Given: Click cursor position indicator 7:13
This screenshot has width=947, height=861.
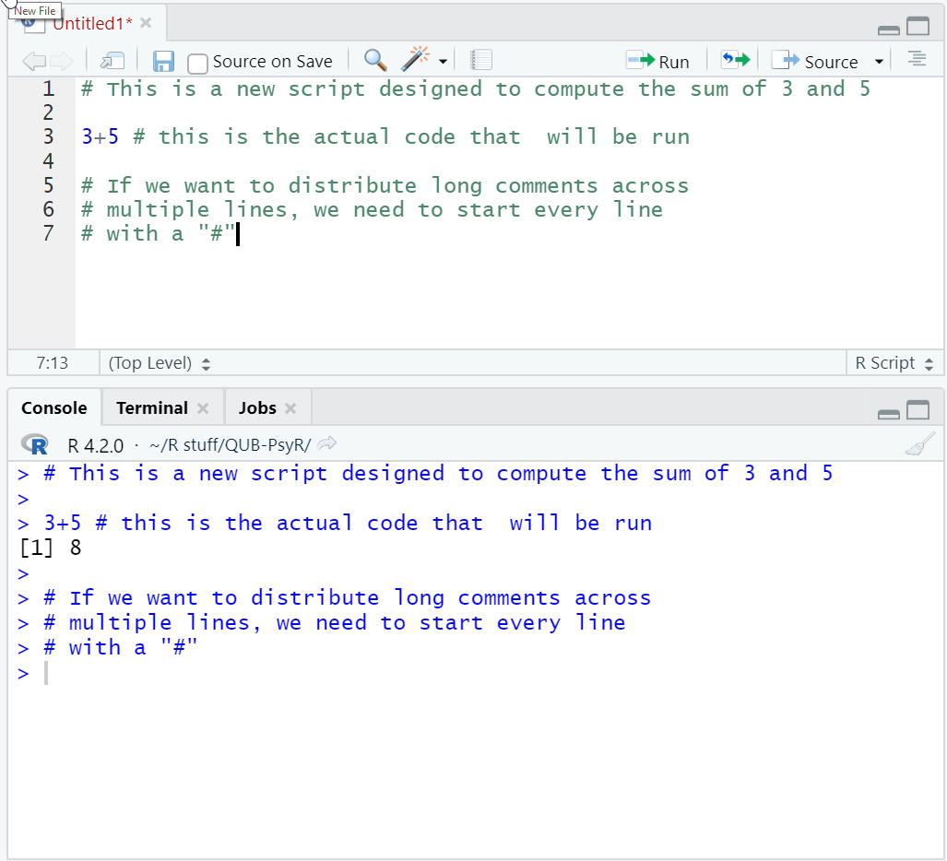Looking at the screenshot, I should click(x=53, y=363).
